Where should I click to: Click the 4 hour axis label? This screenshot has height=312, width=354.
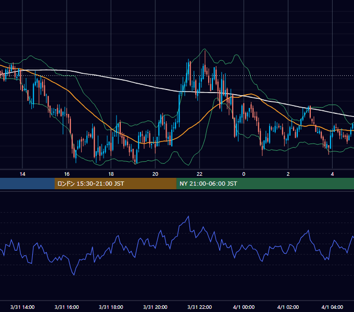pos(332,174)
